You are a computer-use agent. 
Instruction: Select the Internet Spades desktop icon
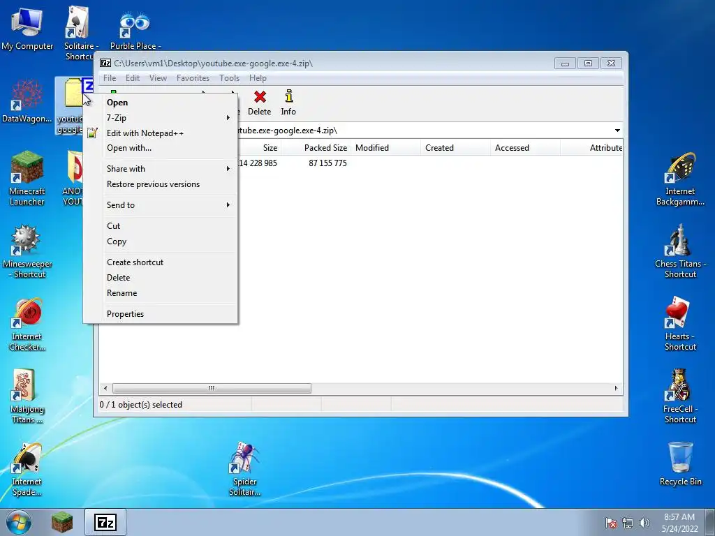tap(27, 470)
